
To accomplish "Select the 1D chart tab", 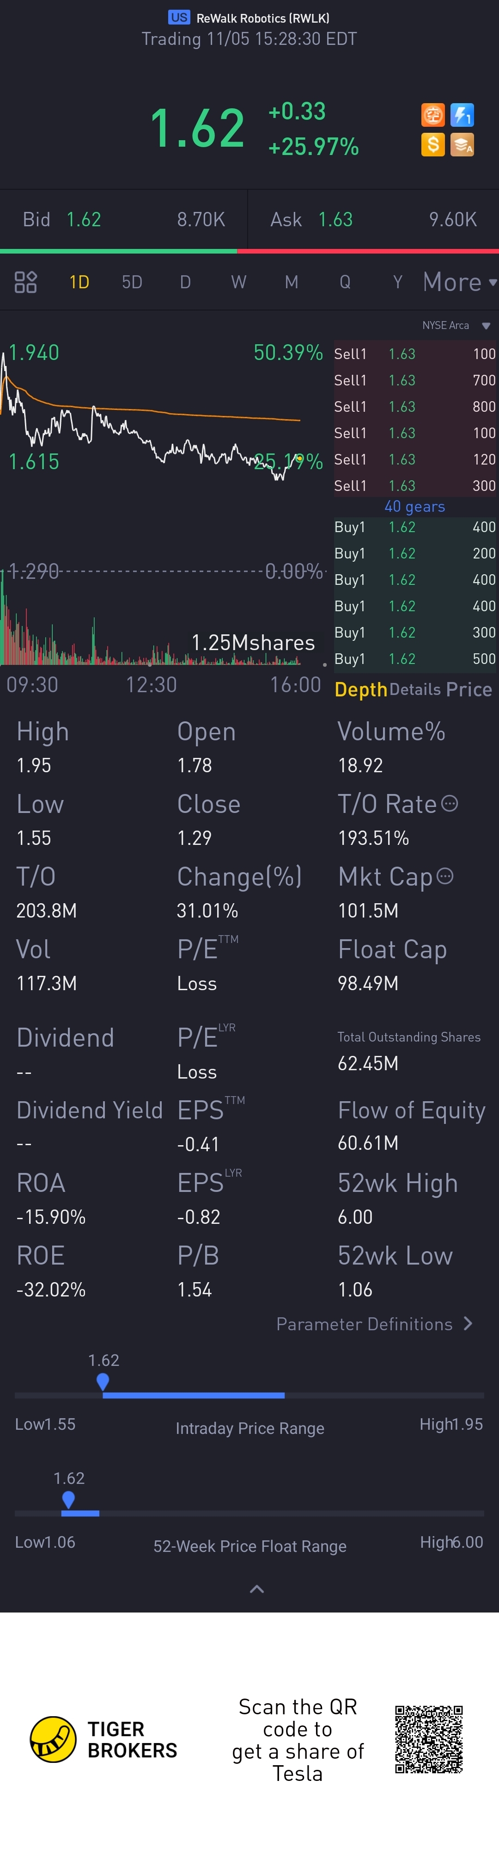I will pos(79,282).
